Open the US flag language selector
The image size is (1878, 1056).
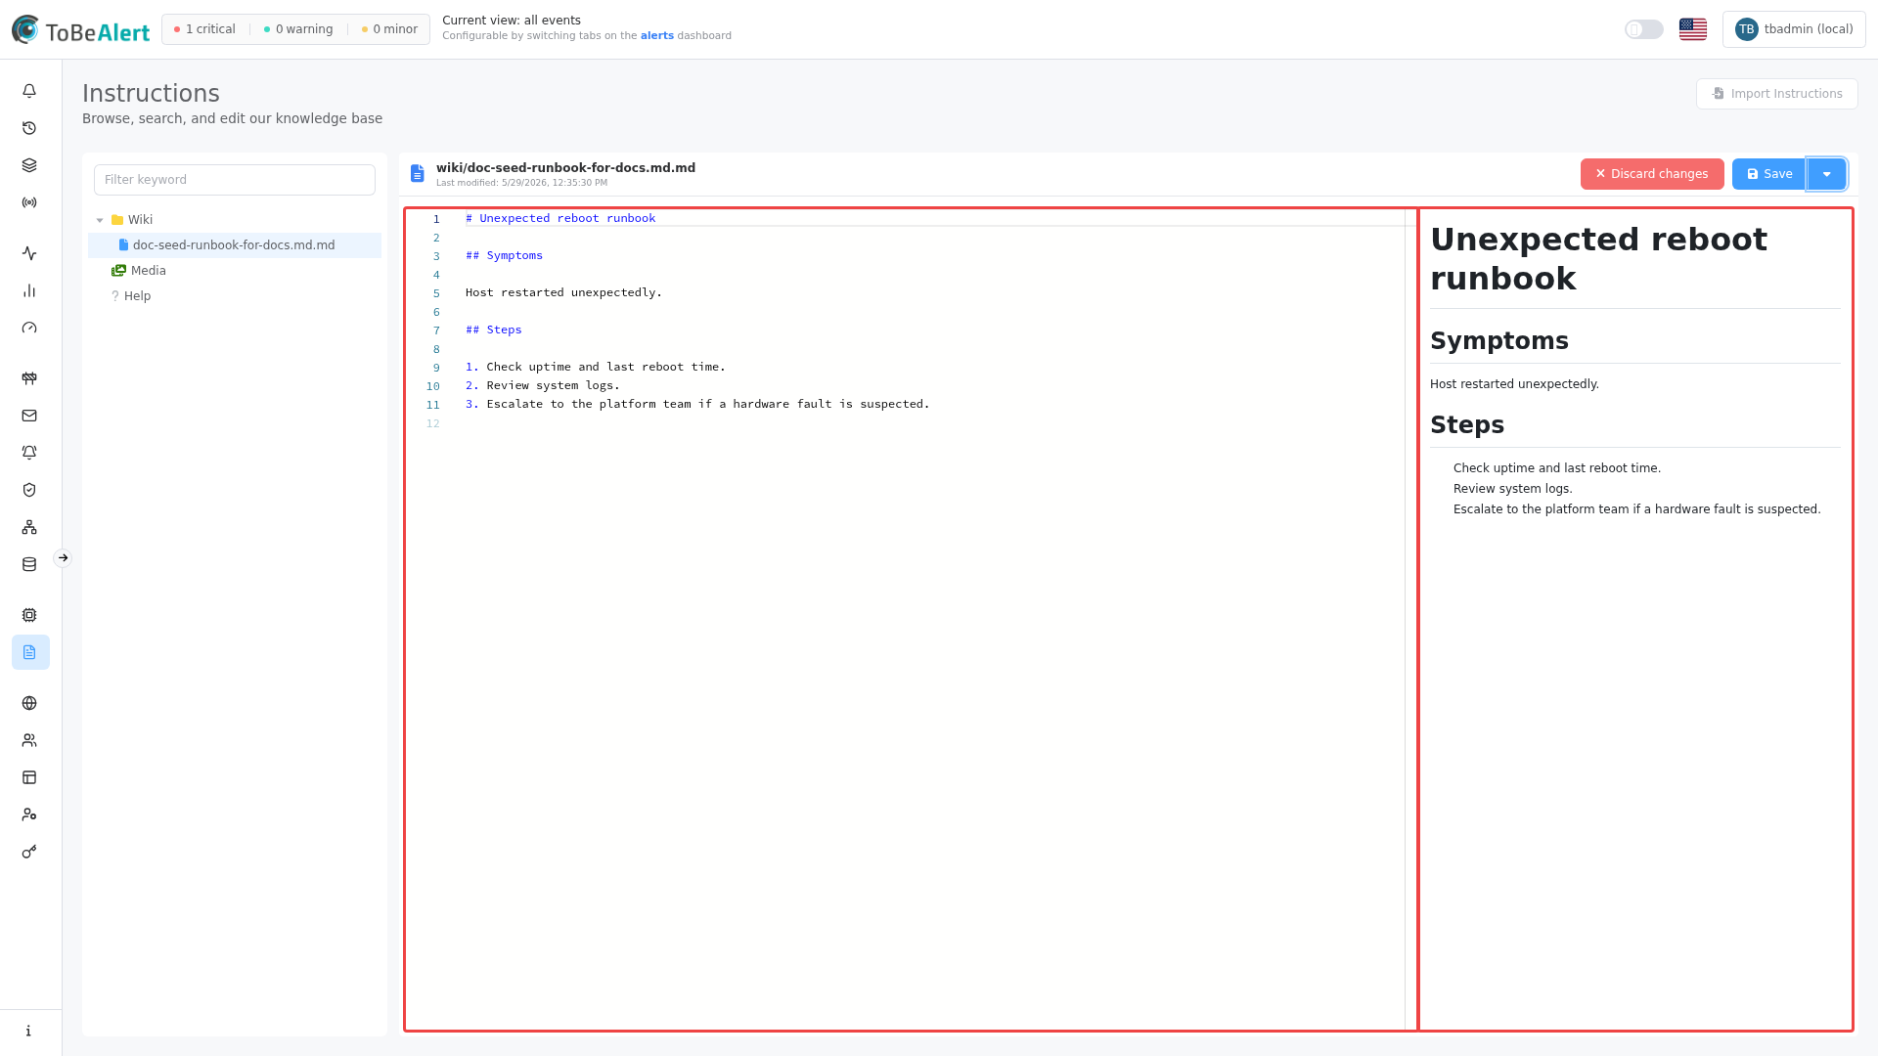point(1693,29)
